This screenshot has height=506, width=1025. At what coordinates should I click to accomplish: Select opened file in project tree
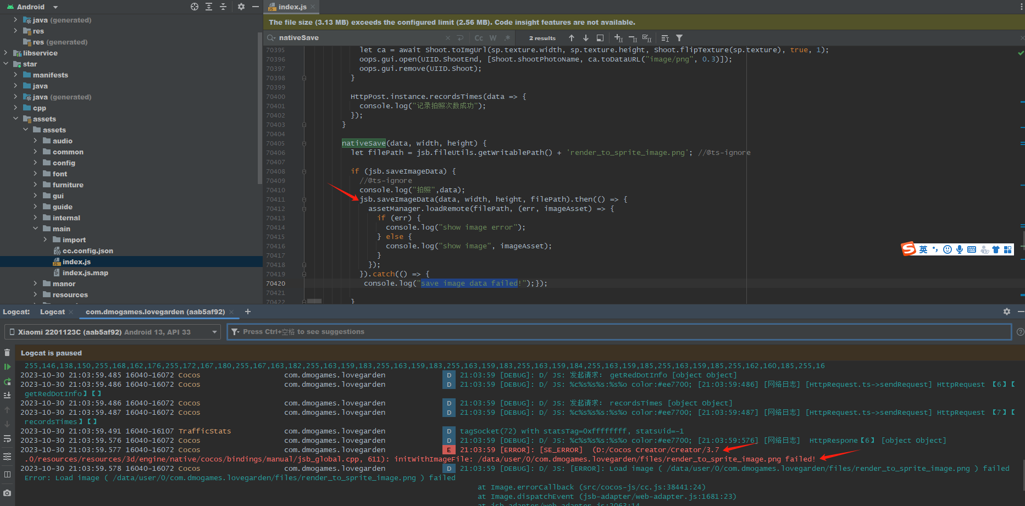coord(195,7)
